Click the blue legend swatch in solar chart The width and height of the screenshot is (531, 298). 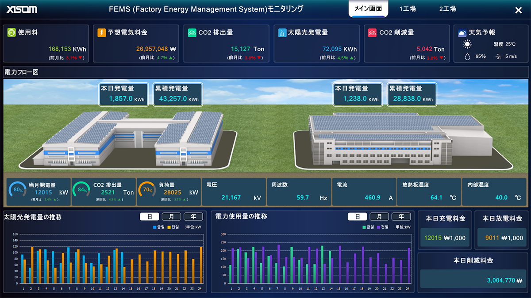(x=155, y=227)
